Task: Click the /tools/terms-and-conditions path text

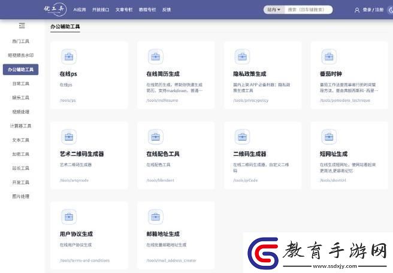Action: pos(84,260)
